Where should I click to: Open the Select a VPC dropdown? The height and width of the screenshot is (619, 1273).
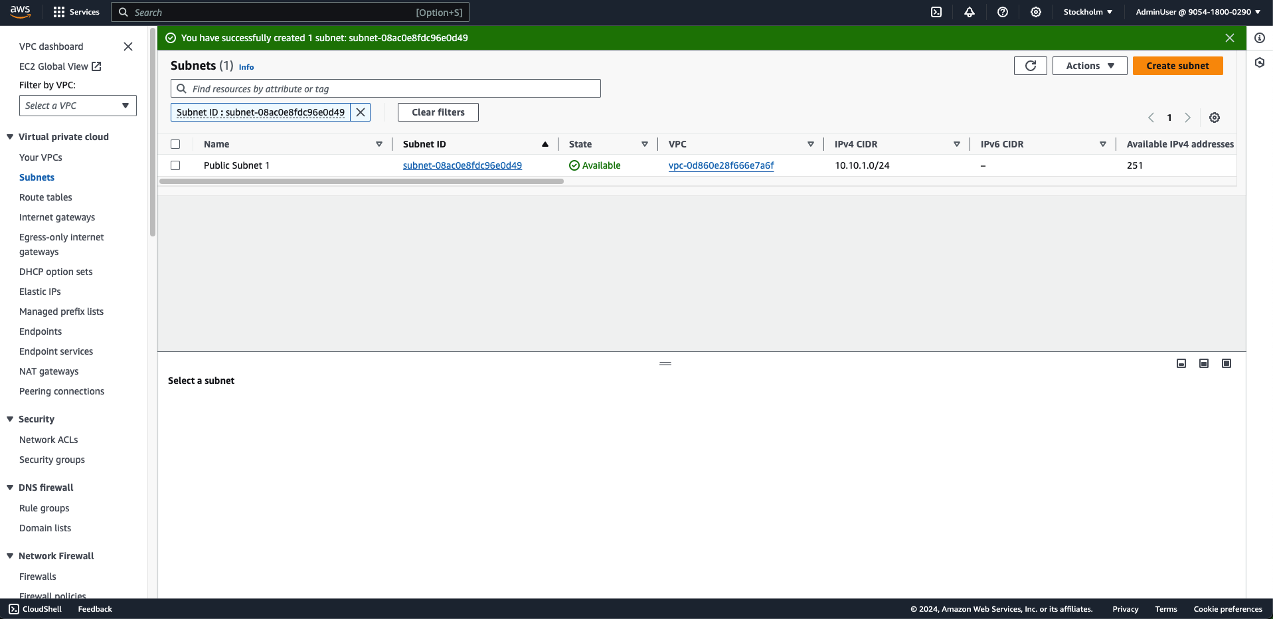78,106
